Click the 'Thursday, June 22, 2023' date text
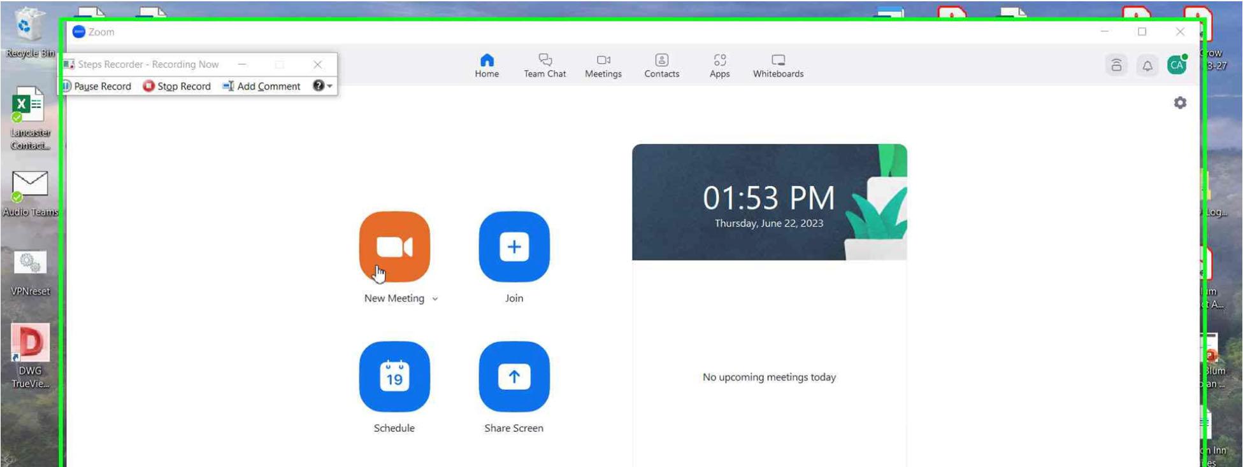The height and width of the screenshot is (467, 1243). (769, 223)
